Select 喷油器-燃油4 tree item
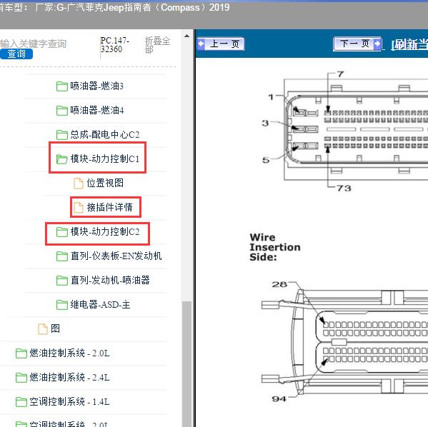The width and height of the screenshot is (428, 427). (97, 111)
